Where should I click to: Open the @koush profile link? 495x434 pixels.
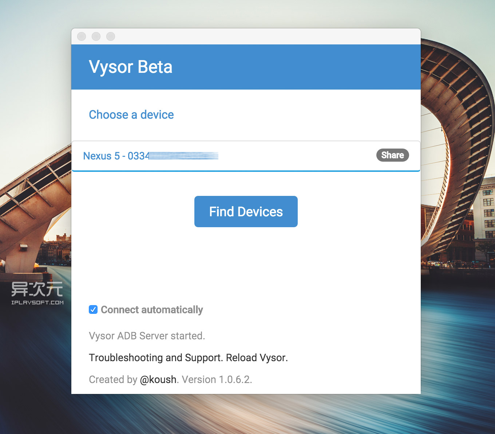click(x=158, y=379)
